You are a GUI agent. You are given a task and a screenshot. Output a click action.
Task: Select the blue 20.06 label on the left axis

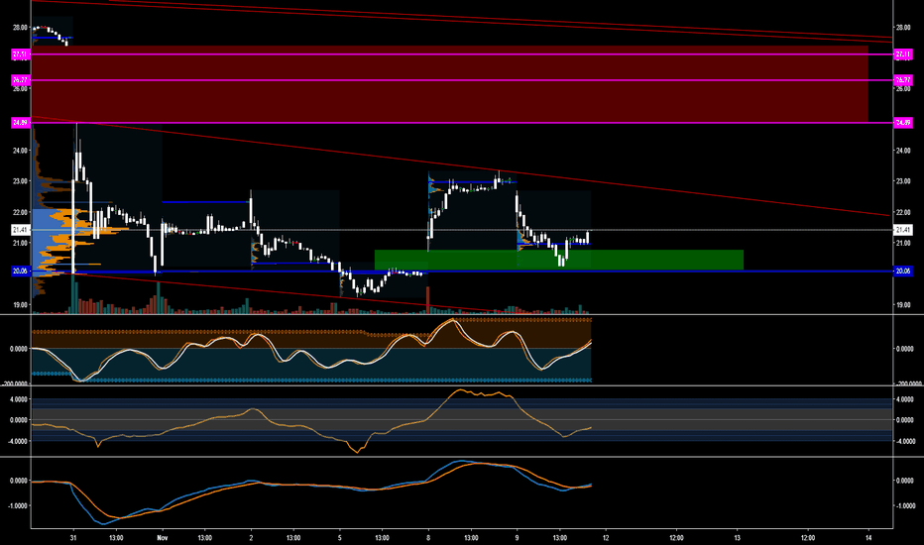(20, 272)
